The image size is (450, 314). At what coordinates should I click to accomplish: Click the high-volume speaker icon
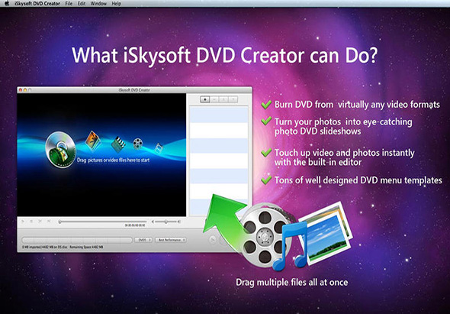click(178, 222)
